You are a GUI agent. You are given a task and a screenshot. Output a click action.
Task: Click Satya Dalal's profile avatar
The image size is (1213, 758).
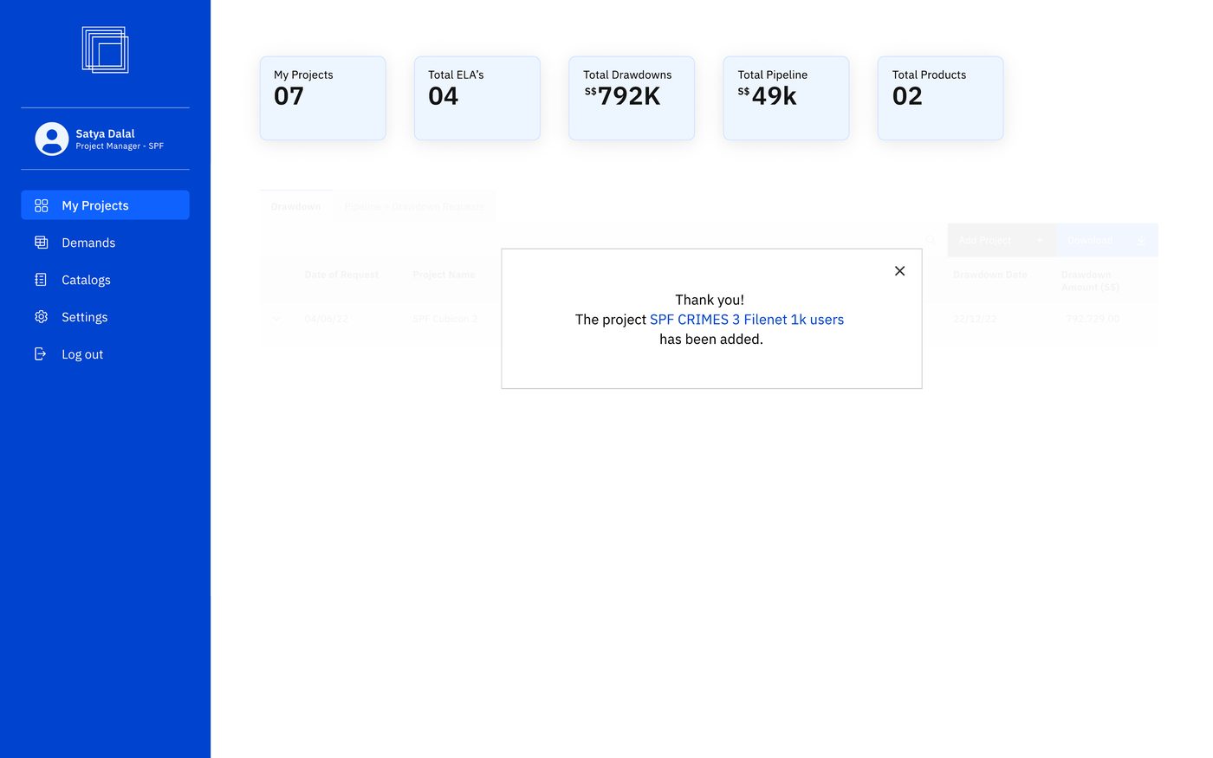tap(52, 139)
